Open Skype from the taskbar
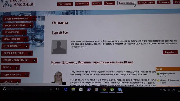Screen dimensions: 180x101 [x=120, y=89]
